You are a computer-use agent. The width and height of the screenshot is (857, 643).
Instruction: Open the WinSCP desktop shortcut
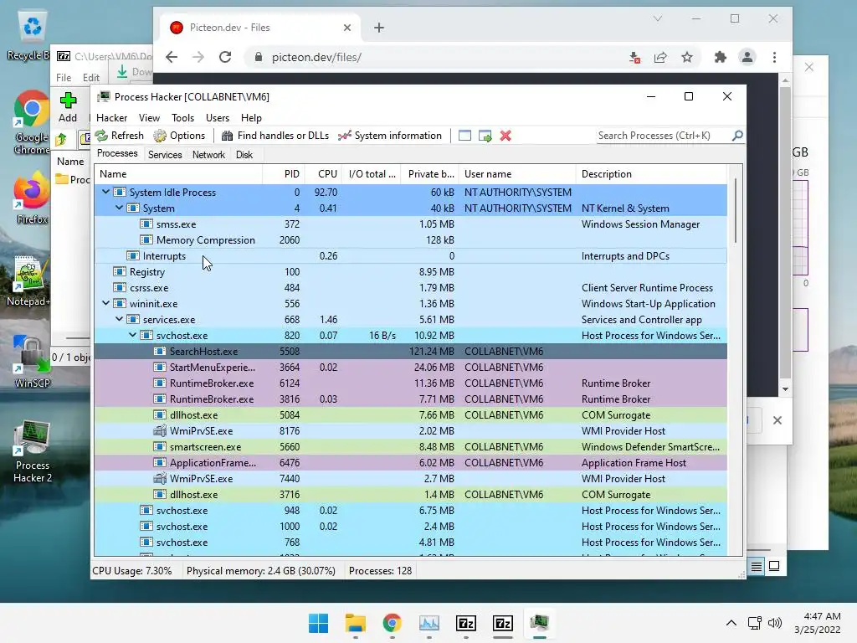tap(33, 362)
